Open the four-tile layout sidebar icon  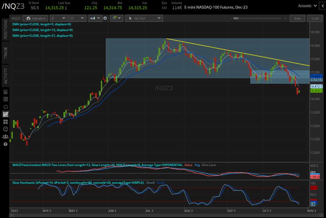point(6,122)
